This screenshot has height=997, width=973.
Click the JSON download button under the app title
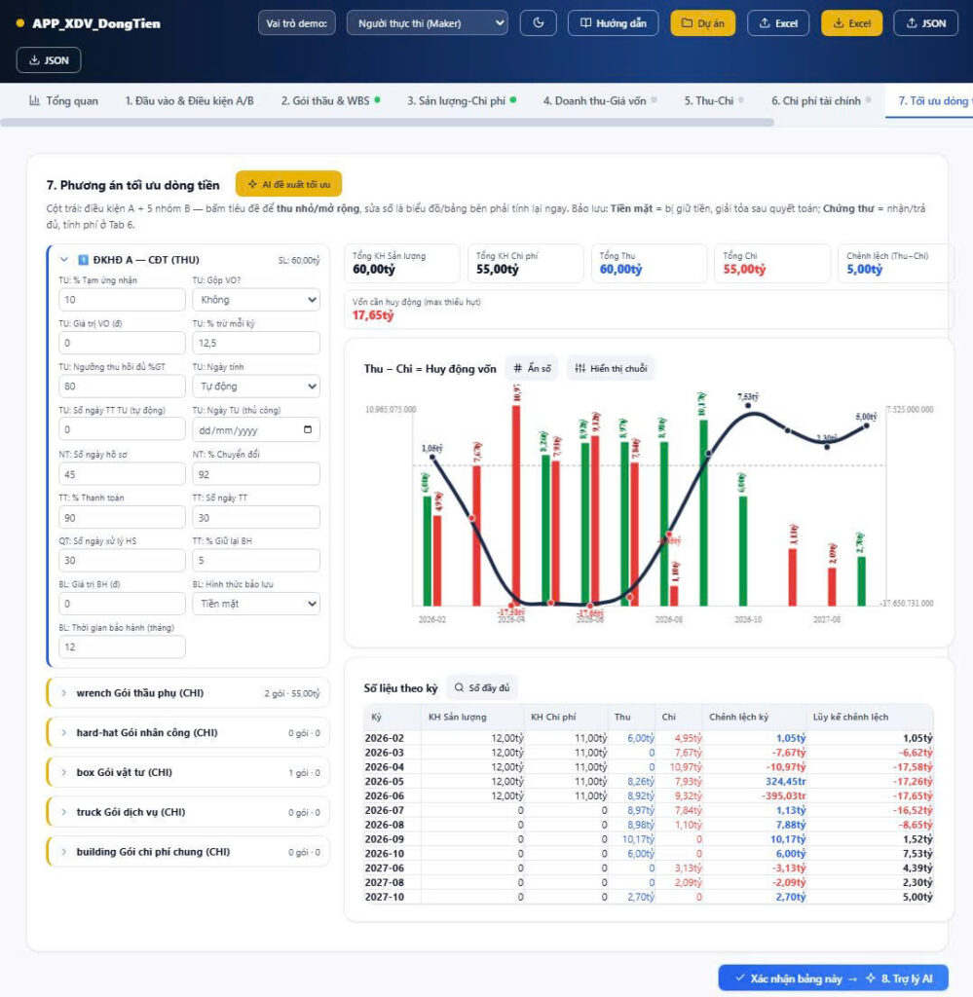click(49, 60)
